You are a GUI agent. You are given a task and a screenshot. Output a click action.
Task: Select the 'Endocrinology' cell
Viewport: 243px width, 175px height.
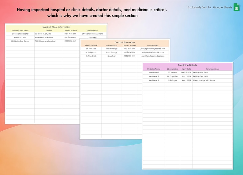112,52
